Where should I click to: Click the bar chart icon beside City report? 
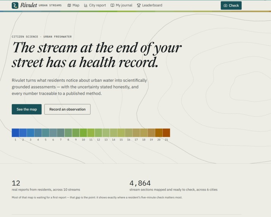click(x=86, y=5)
